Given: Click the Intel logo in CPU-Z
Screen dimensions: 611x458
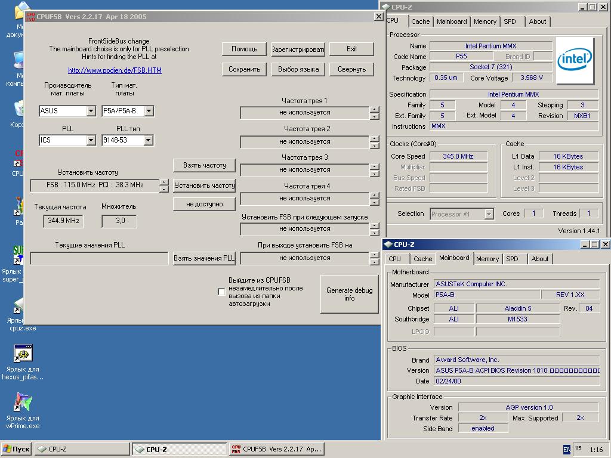Looking at the screenshot, I should tap(575, 60).
